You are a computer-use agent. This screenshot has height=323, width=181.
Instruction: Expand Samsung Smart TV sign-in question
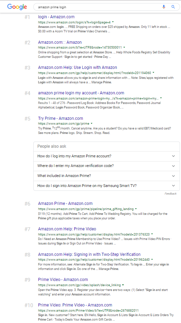[x=106, y=186]
